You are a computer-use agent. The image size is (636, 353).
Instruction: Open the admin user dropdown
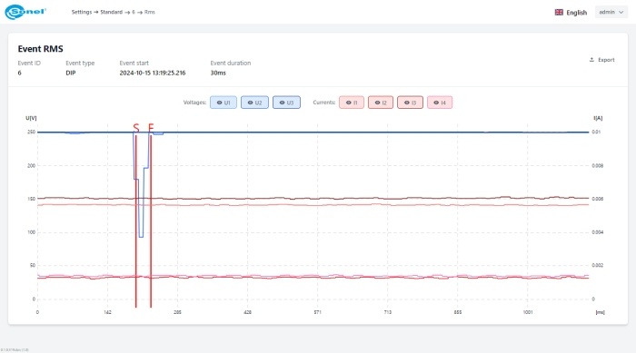pos(611,12)
